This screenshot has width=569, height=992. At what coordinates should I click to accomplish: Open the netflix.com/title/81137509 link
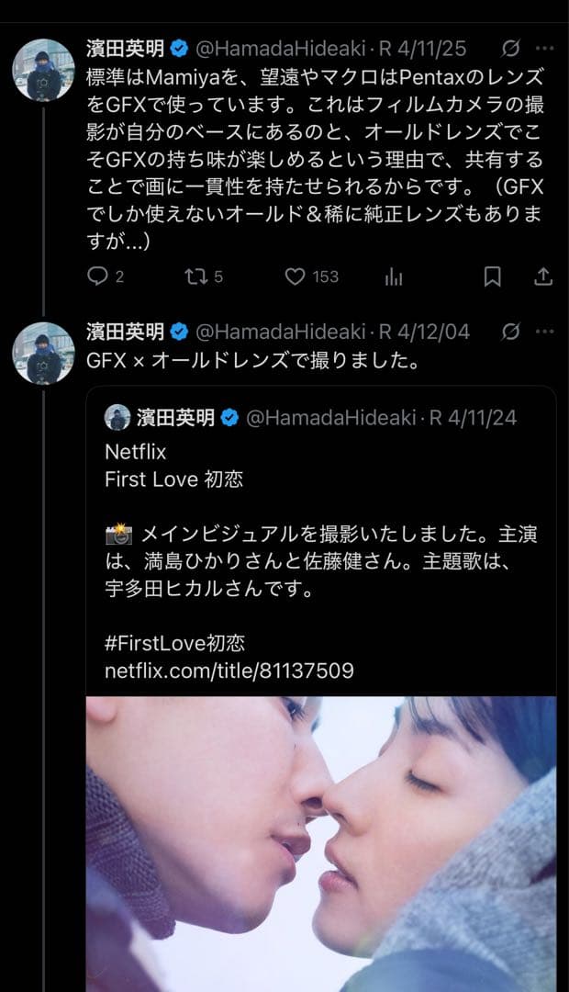[x=229, y=671]
